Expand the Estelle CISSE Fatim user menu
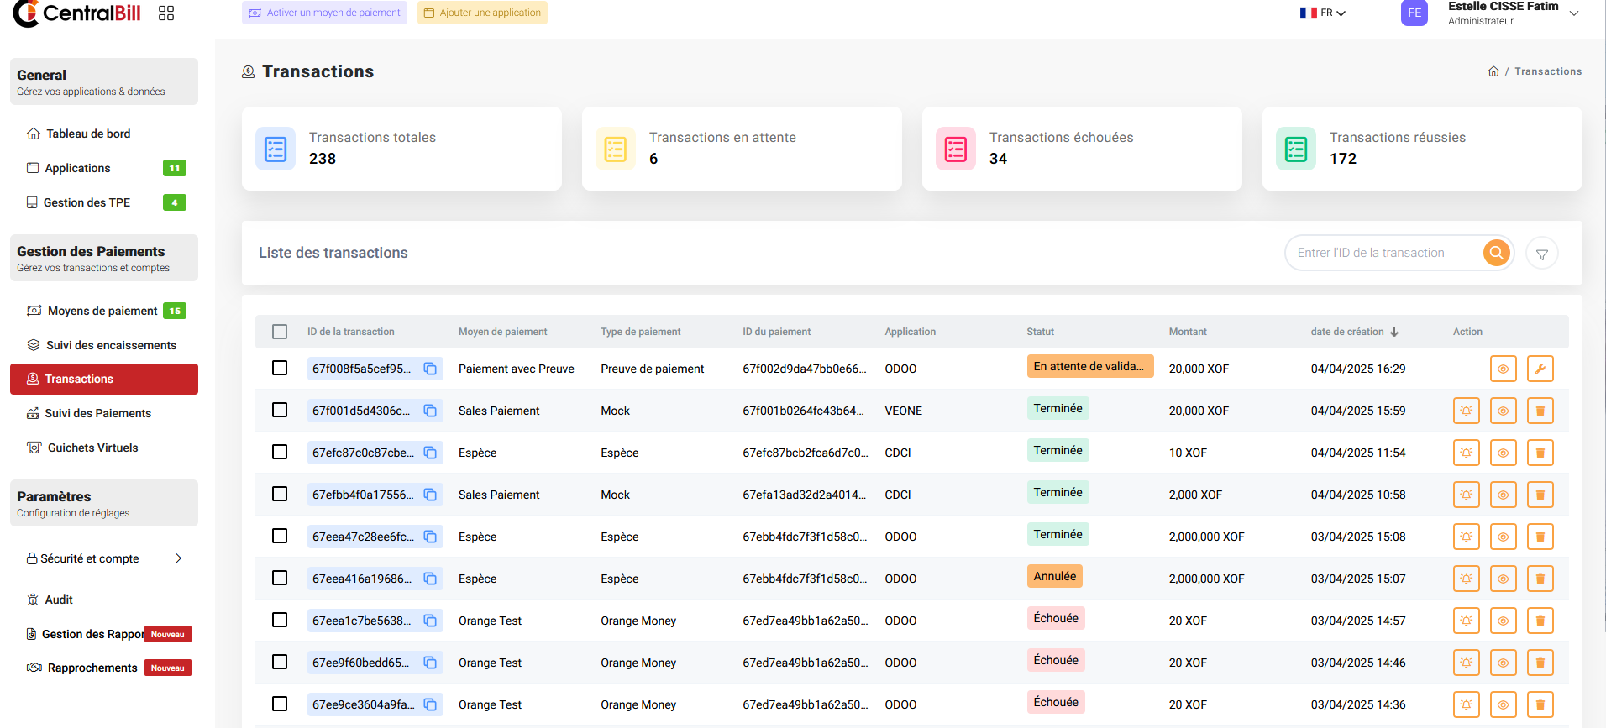This screenshot has width=1606, height=728. point(1573,13)
